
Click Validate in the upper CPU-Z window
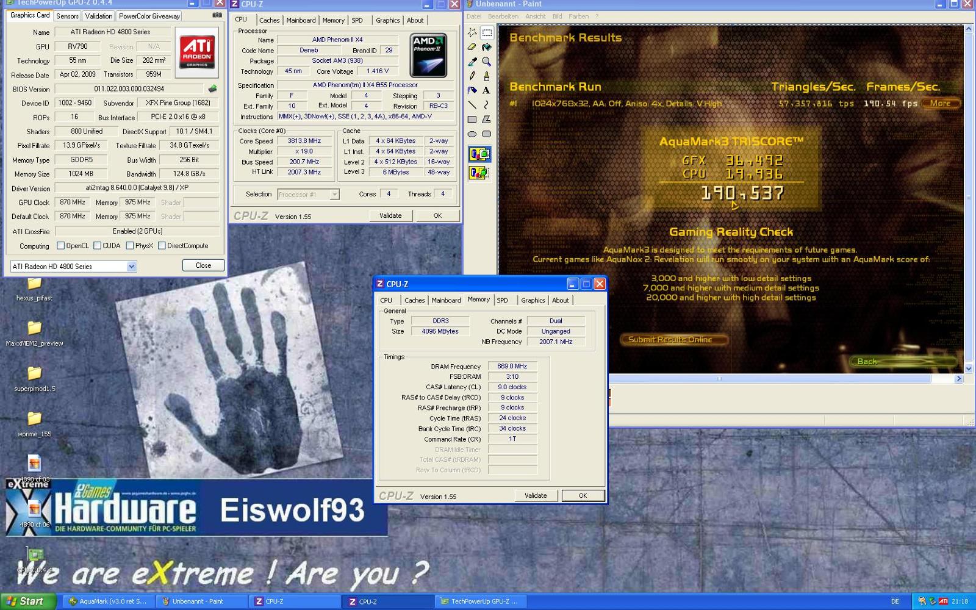pyautogui.click(x=390, y=215)
